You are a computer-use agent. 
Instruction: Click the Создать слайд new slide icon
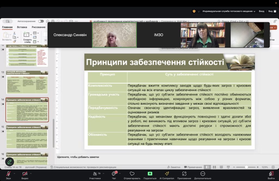[x=26, y=34]
